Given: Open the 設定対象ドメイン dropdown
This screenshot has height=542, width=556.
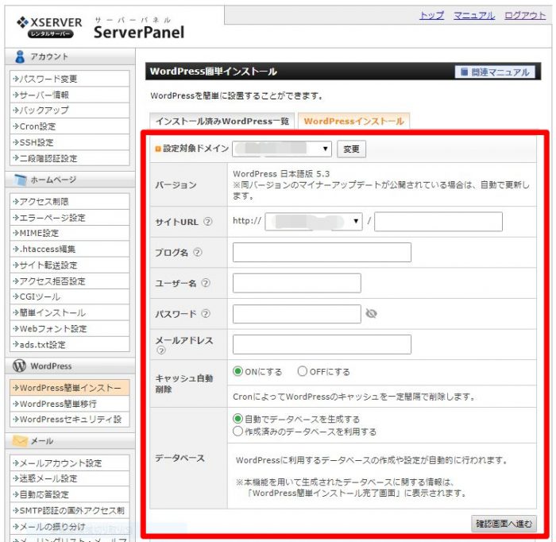Looking at the screenshot, I should [x=282, y=149].
